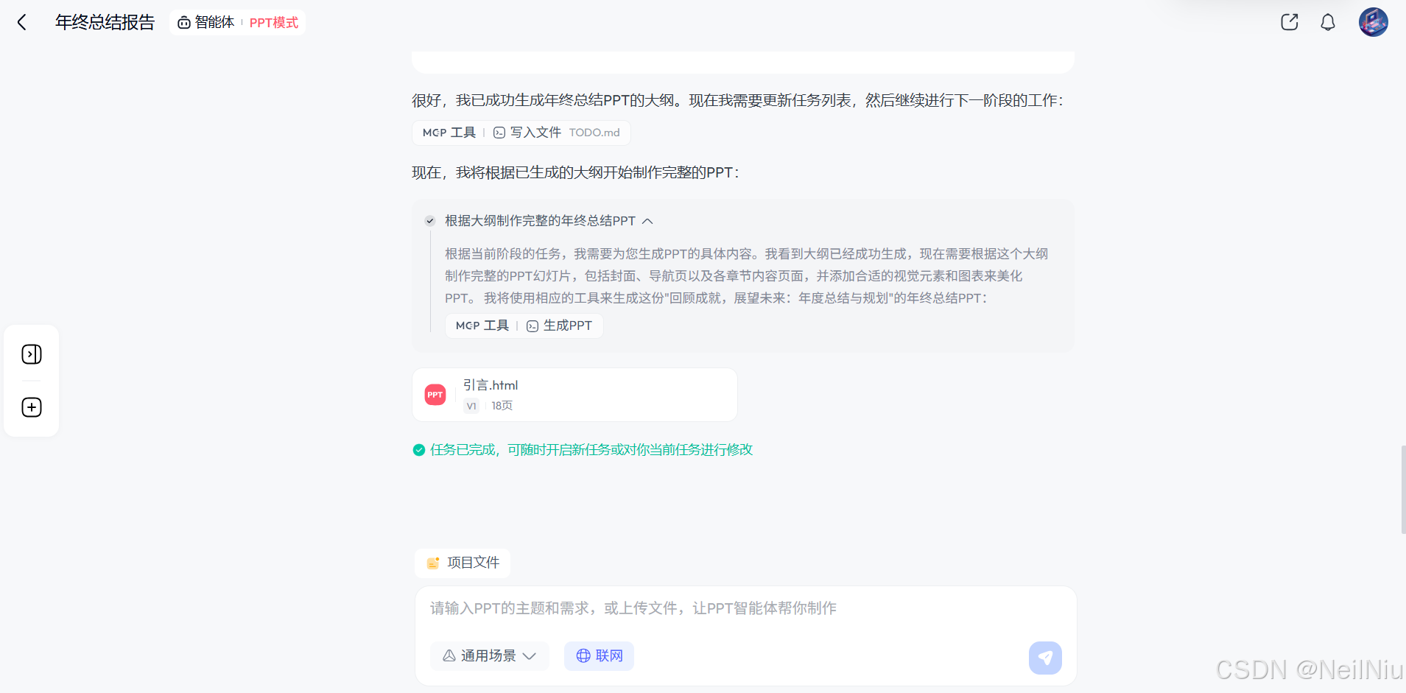
Task: Click the green task completed indicator
Action: tap(418, 449)
